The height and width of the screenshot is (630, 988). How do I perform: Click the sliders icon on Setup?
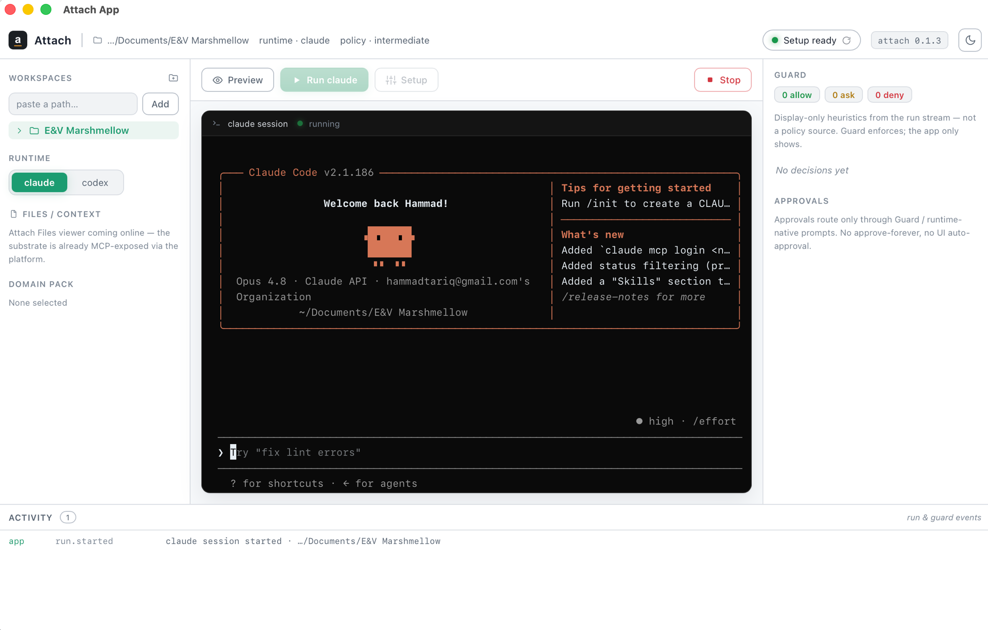pos(391,80)
